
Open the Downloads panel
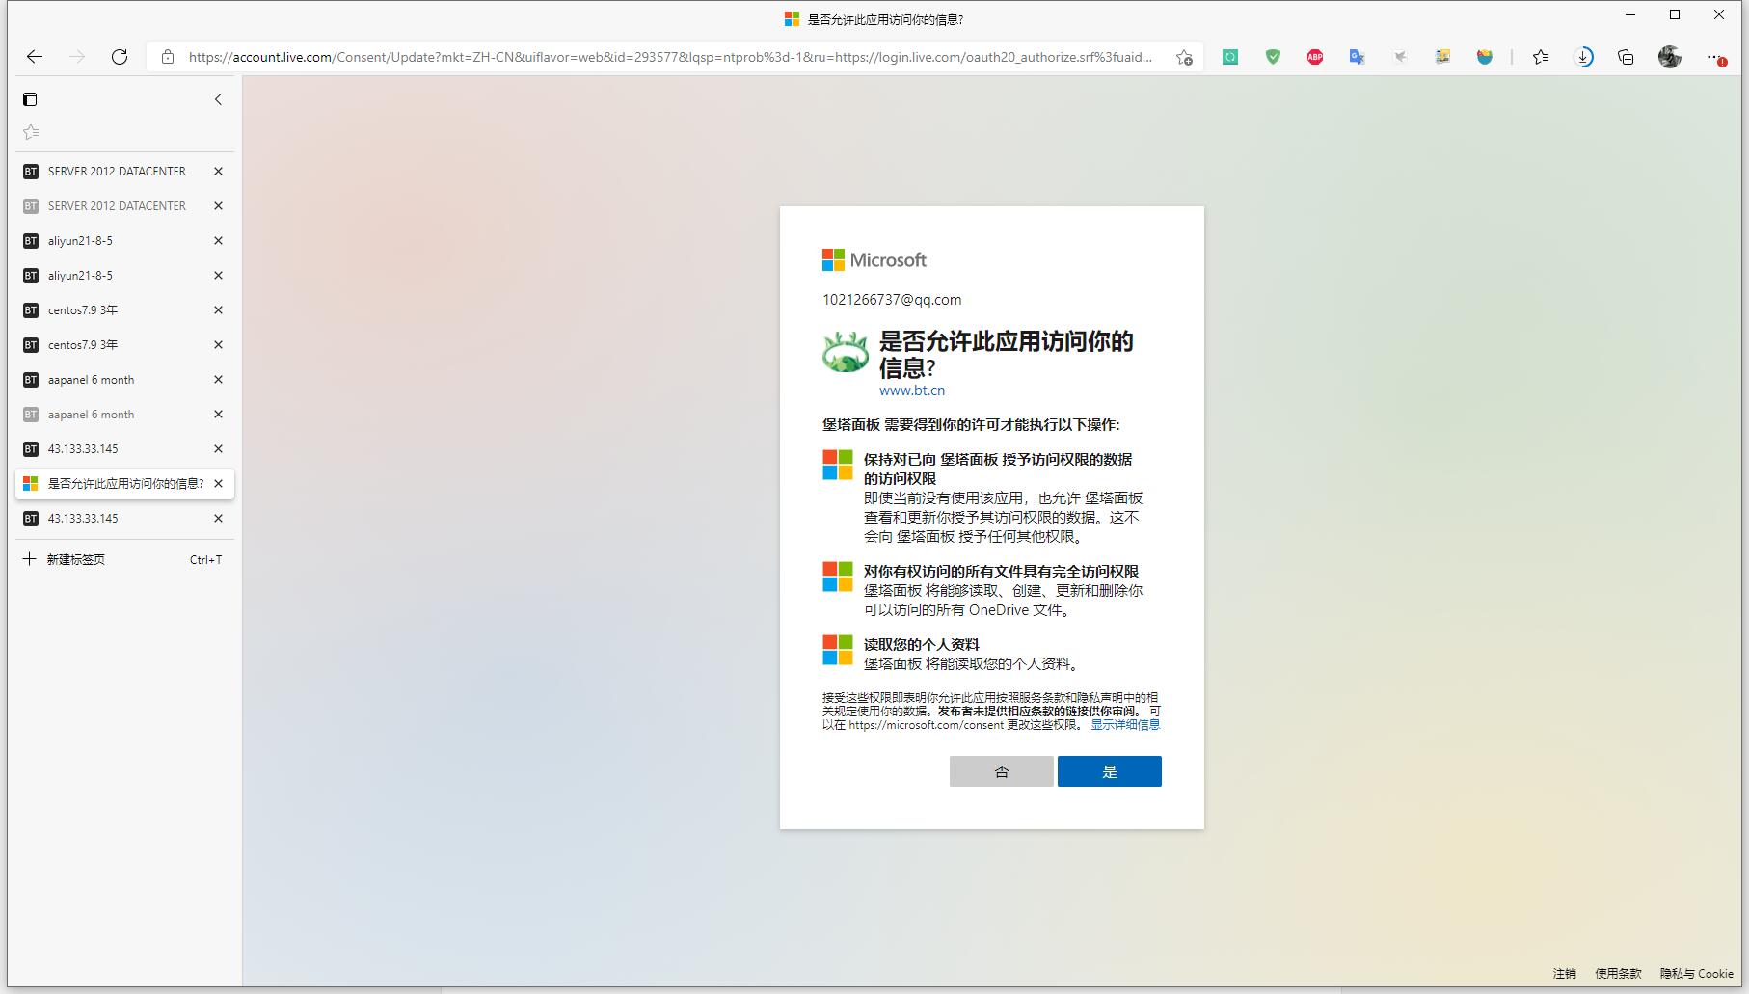coord(1583,57)
